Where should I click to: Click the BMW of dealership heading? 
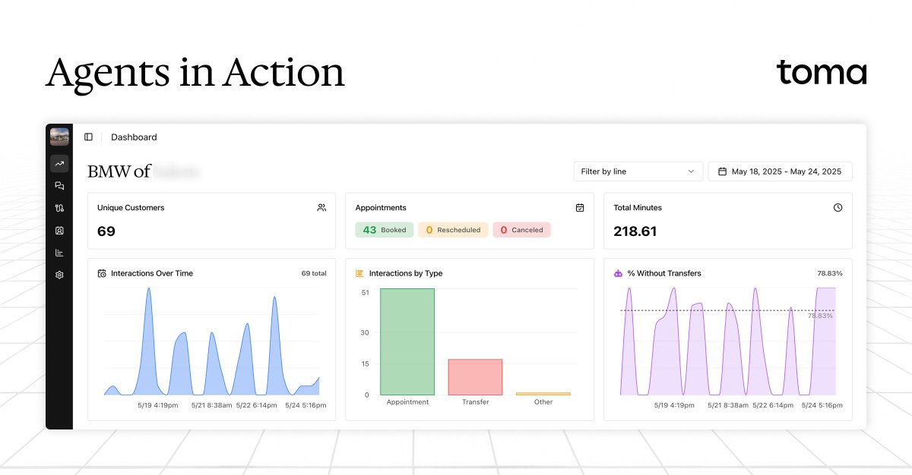click(119, 171)
